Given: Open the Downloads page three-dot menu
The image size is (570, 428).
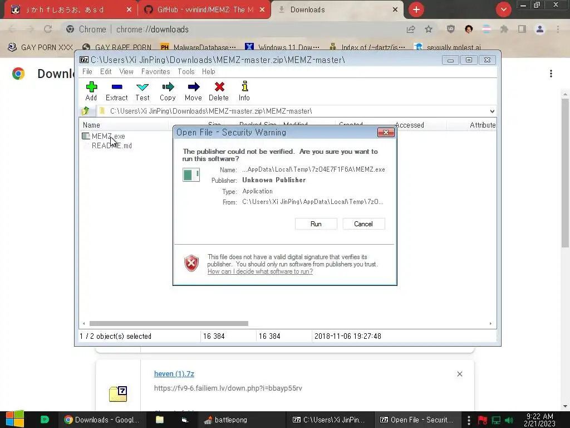Looking at the screenshot, I should click(551, 74).
